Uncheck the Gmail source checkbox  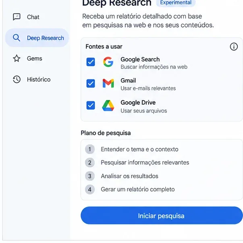click(91, 83)
